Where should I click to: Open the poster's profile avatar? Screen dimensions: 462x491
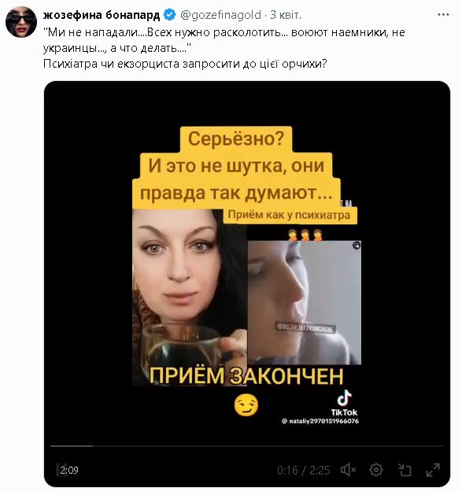pos(21,22)
